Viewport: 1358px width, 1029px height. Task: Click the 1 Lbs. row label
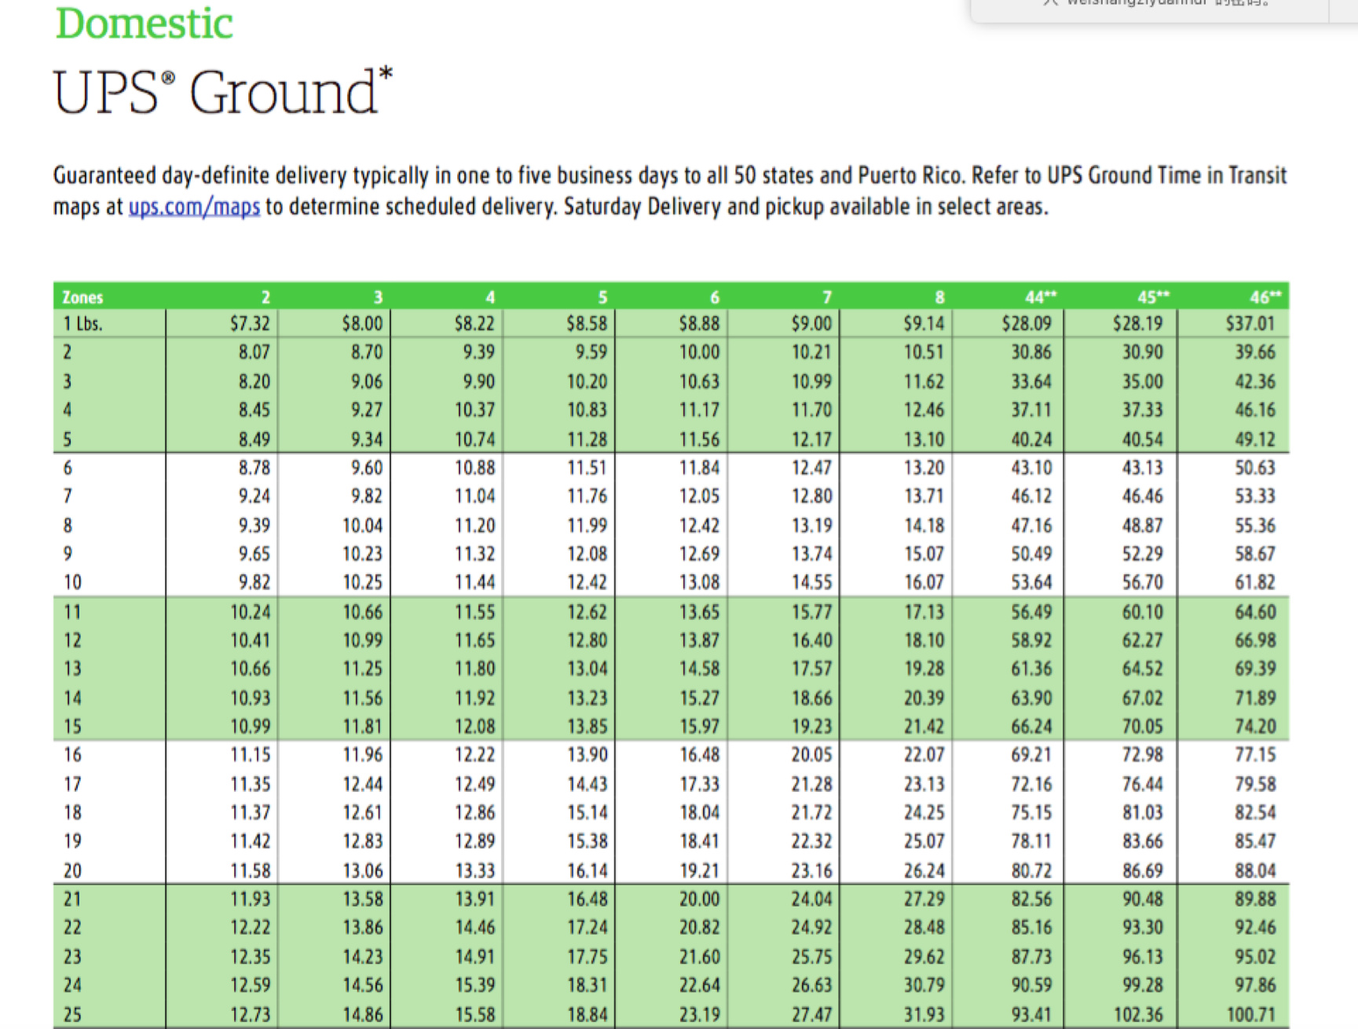(x=83, y=324)
